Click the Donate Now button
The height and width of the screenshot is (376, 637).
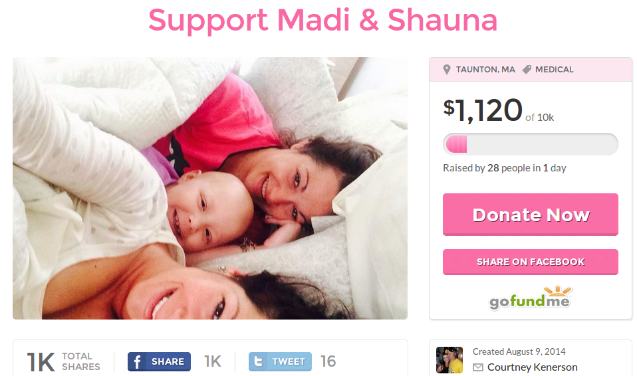(531, 215)
